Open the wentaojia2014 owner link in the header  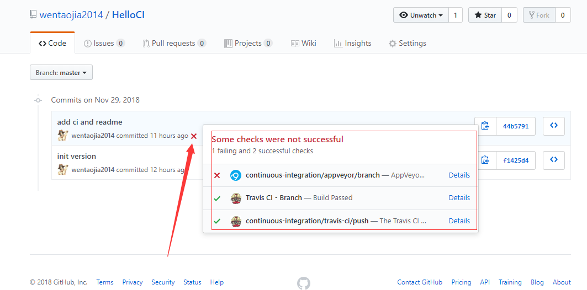(71, 15)
